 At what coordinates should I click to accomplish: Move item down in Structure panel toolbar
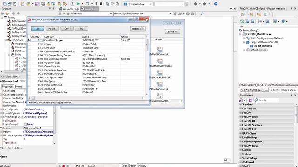(x=18, y=13)
